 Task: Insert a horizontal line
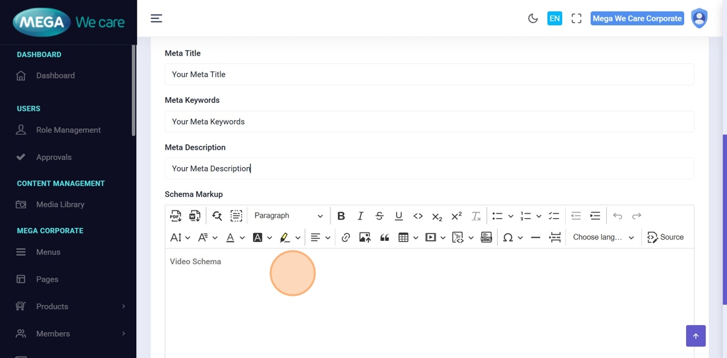tap(536, 238)
